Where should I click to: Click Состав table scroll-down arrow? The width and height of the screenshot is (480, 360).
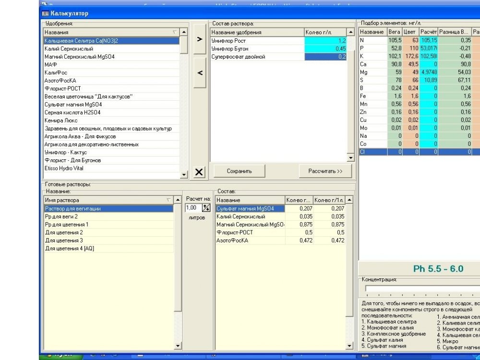[349, 346]
